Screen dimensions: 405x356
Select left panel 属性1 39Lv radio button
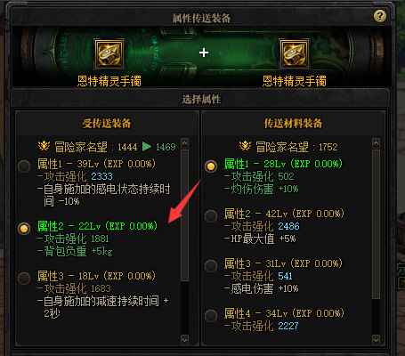click(24, 166)
